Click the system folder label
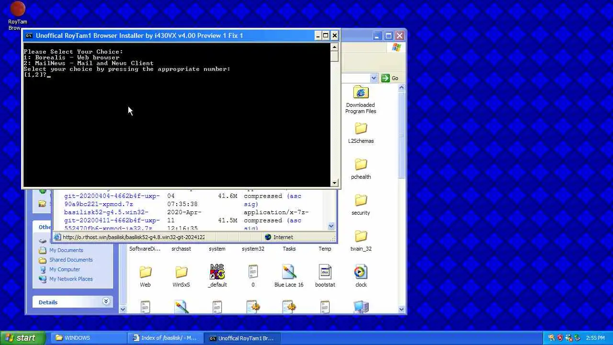Viewport: 613px width, 345px height. [x=217, y=249]
